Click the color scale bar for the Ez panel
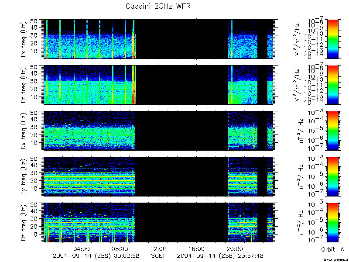The width and height of the screenshot is (349, 262). [x=332, y=85]
